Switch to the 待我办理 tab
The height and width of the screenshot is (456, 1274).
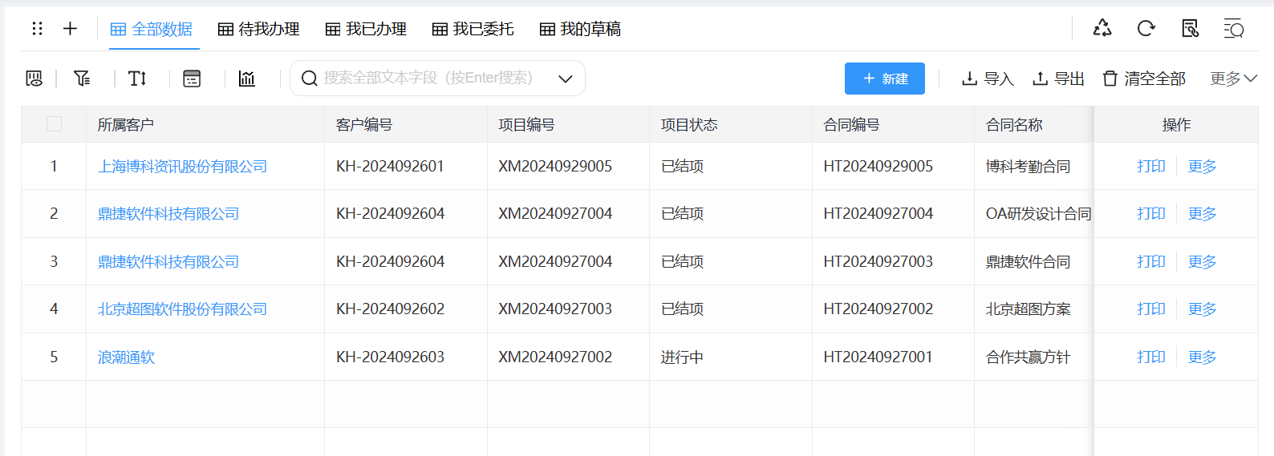(259, 30)
